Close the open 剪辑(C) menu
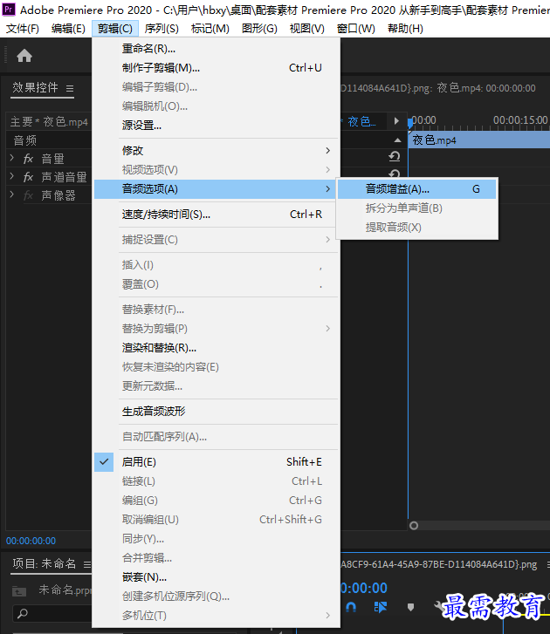Viewport: 550px width, 634px height. (115, 29)
